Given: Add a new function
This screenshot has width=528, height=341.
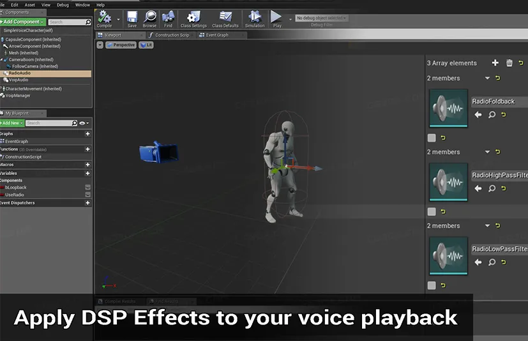Looking at the screenshot, I should tap(87, 149).
